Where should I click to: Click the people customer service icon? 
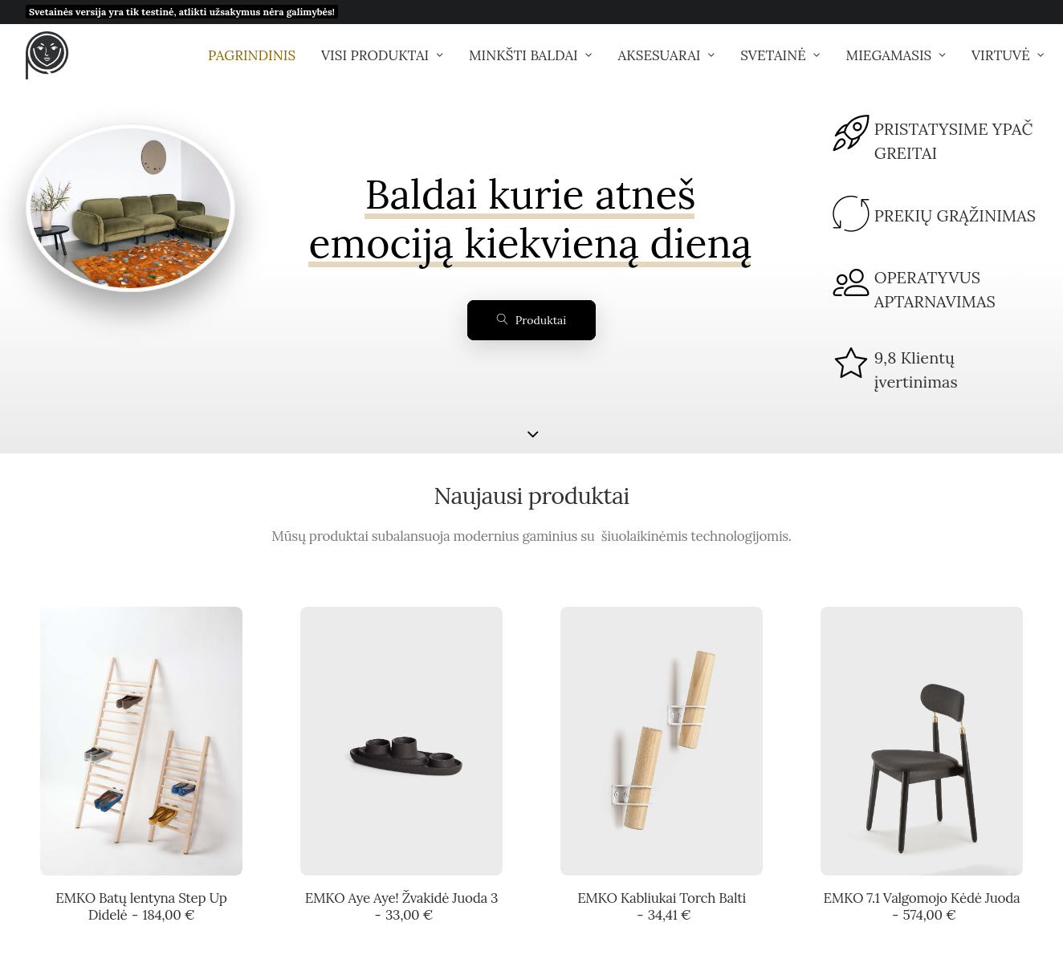pyautogui.click(x=851, y=282)
